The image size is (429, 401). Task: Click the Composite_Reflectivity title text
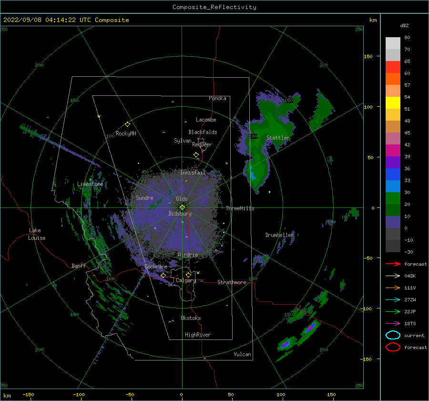click(x=214, y=7)
